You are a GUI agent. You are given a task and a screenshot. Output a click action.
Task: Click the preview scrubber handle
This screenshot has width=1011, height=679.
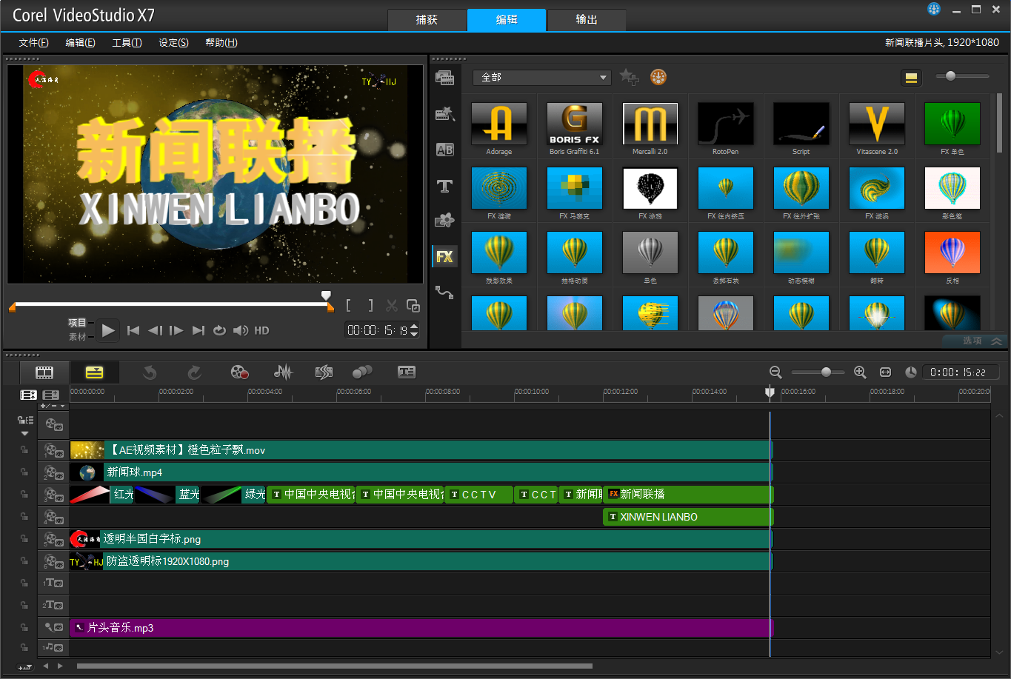(326, 295)
